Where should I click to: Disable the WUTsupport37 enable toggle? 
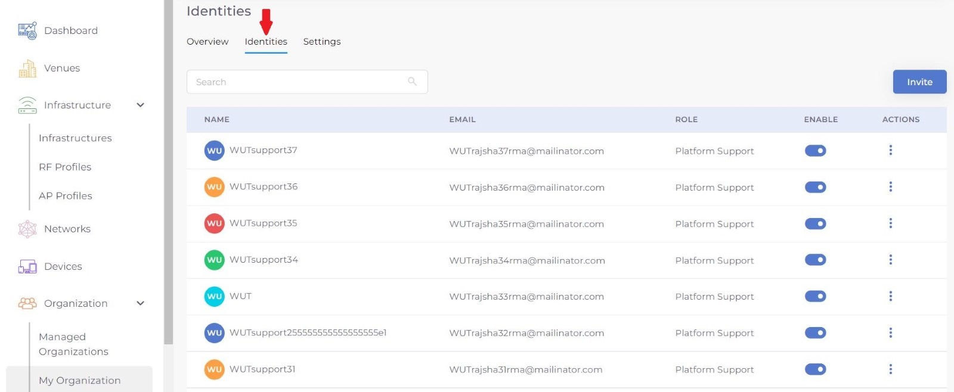(815, 151)
